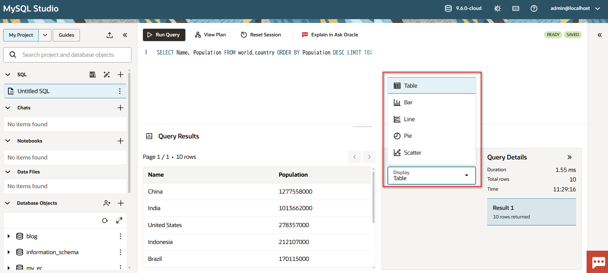Viewport: 608px width, 273px height.
Task: Click the add user icon in Database Objects
Action: (107, 203)
